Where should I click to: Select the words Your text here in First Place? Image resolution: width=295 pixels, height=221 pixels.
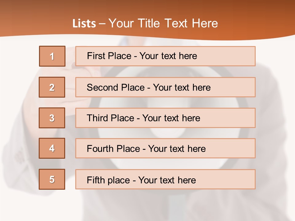click(x=168, y=56)
